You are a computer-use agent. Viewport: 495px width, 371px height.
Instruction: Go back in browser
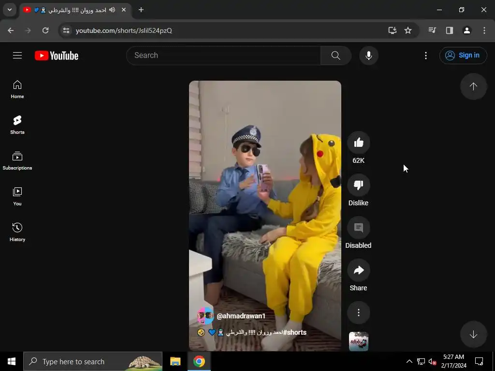(11, 30)
